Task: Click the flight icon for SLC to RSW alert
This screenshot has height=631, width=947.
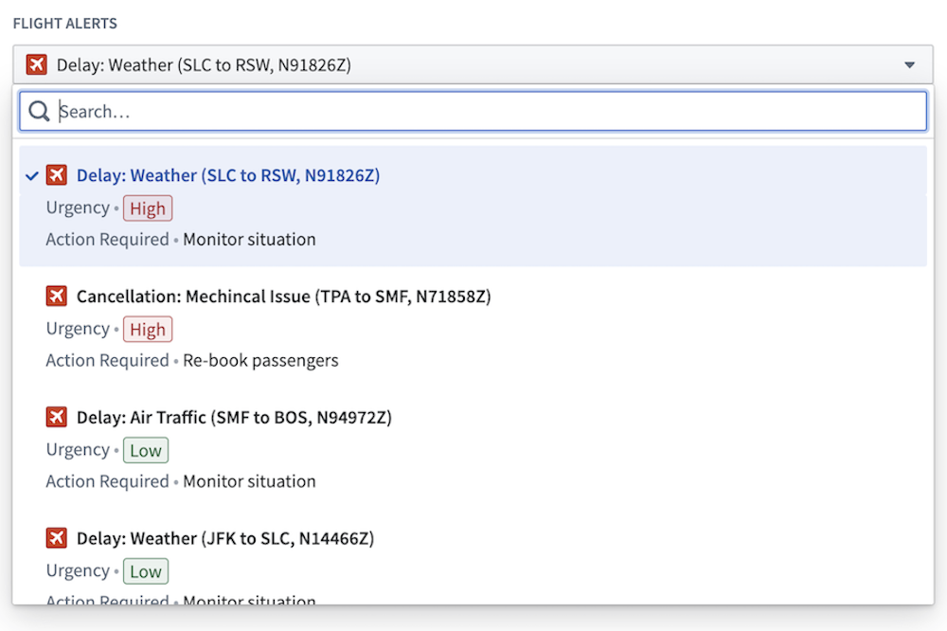Action: click(x=57, y=175)
